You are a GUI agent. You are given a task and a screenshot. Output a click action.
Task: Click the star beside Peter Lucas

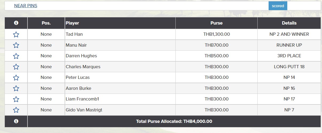click(x=16, y=78)
